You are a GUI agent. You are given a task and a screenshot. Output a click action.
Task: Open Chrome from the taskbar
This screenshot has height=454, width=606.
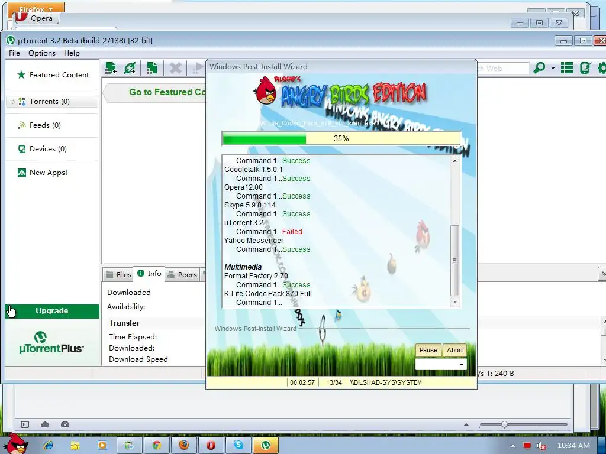coord(156,446)
